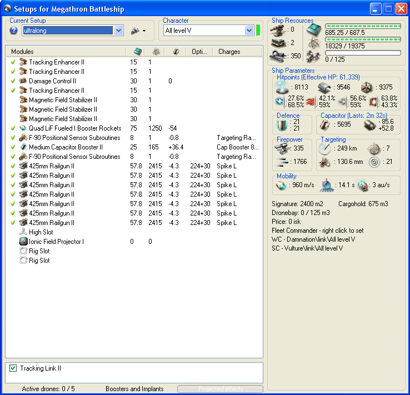Screen dimensions: 410x395
Task: Click the Price: 0 isk line
Action: tap(286, 222)
